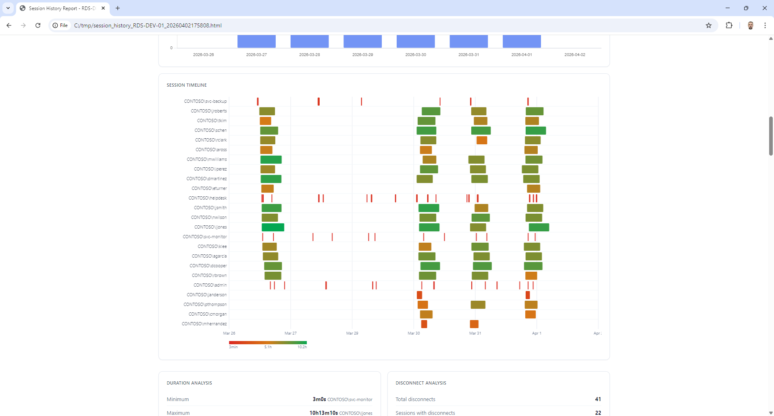Click the page vertical scrollbar thumb
774x416 pixels.
coord(771,136)
